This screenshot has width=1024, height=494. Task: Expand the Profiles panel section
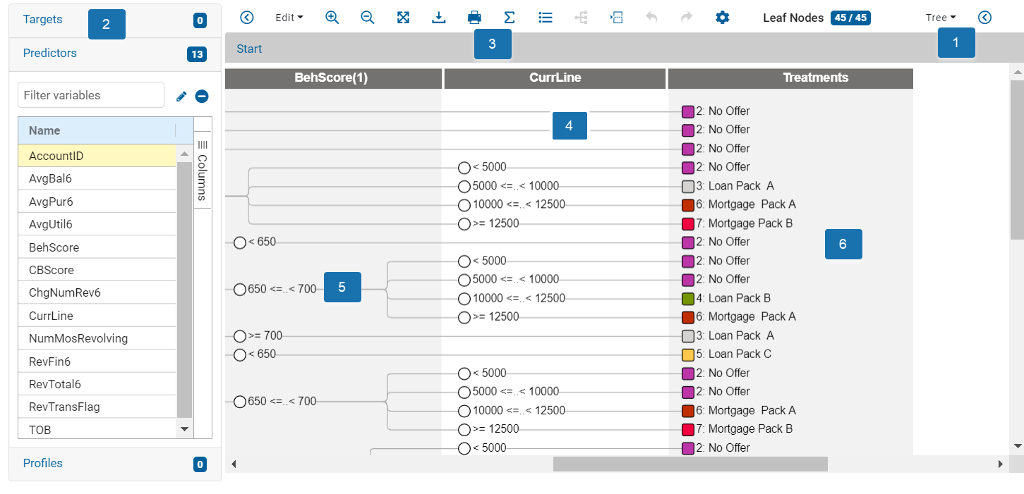pos(43,464)
